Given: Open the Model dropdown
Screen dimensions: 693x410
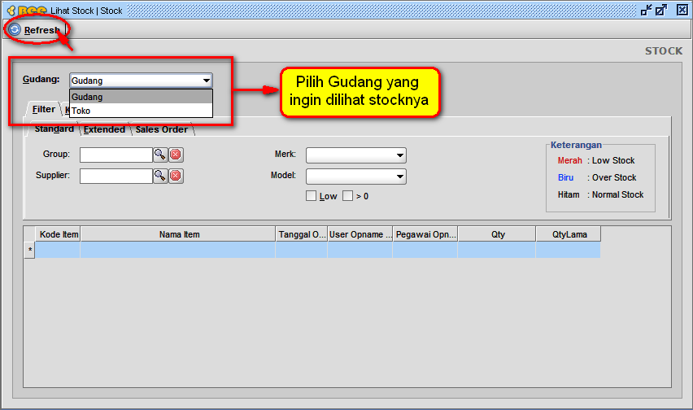Looking at the screenshot, I should 399,176.
